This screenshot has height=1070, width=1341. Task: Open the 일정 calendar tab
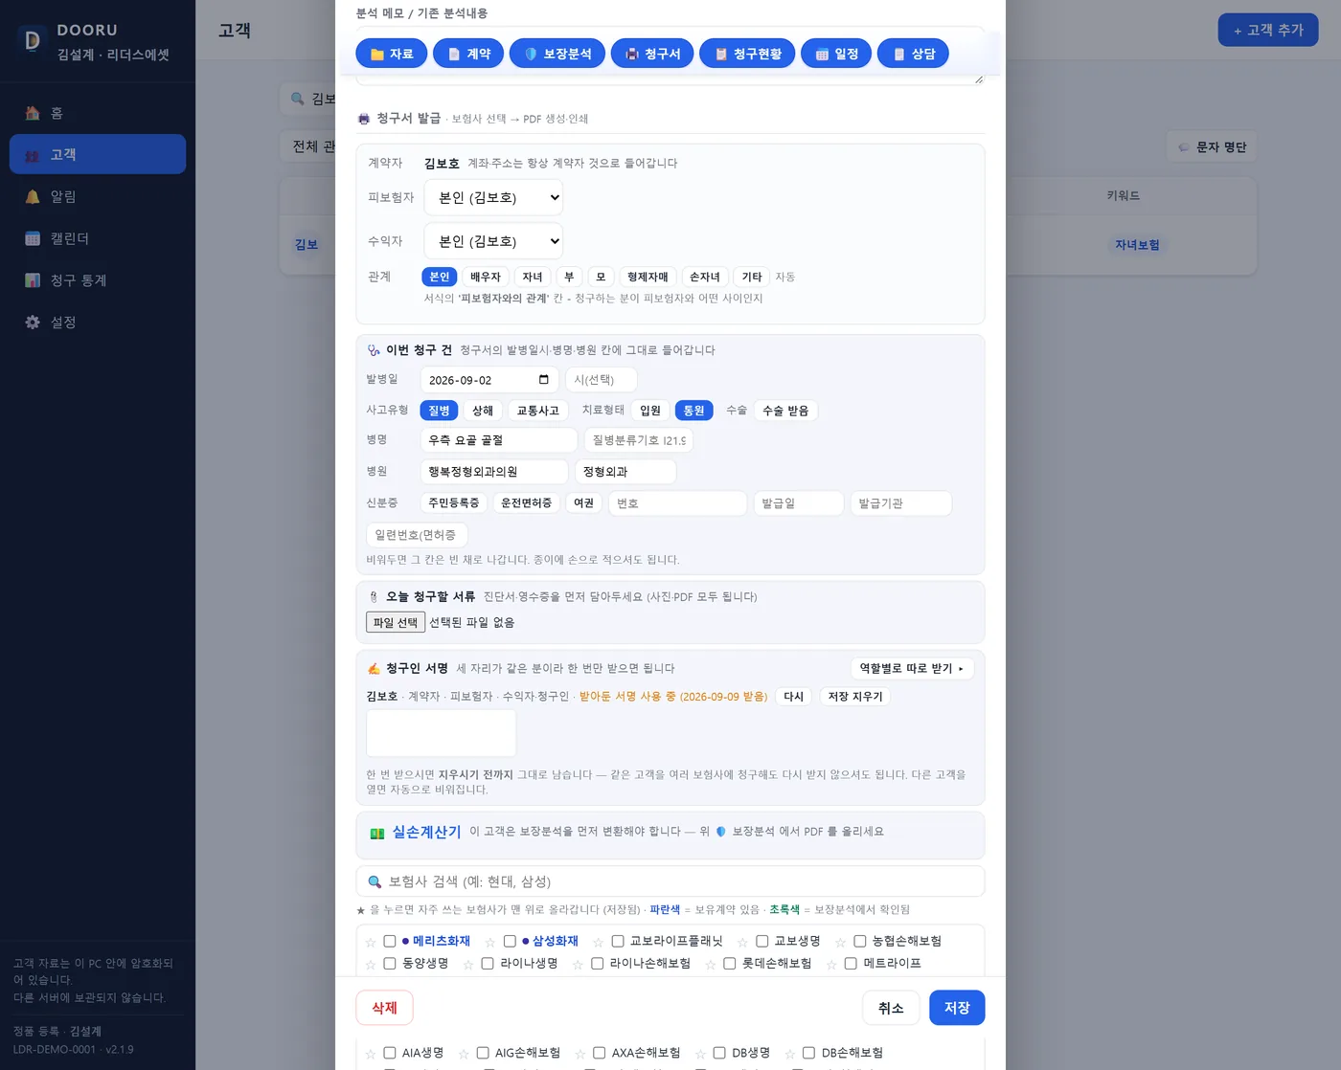[x=836, y=54]
